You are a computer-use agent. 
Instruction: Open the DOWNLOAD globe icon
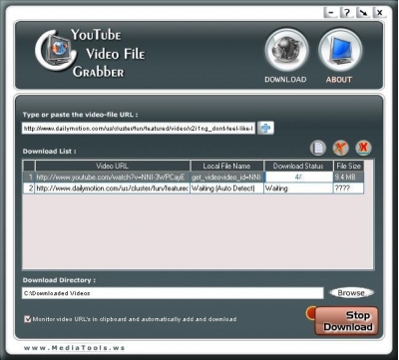(286, 51)
